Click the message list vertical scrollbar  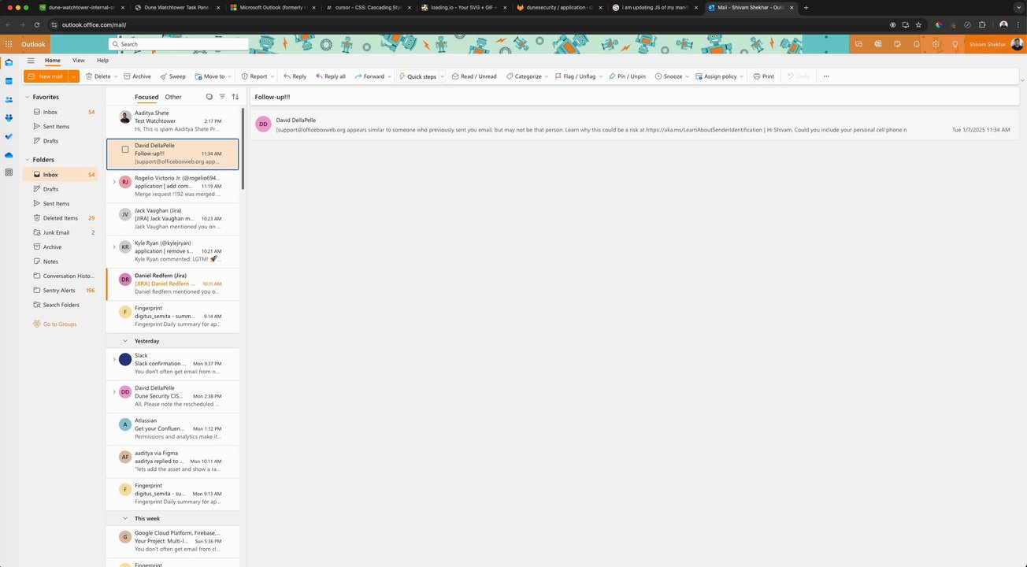coord(243,150)
